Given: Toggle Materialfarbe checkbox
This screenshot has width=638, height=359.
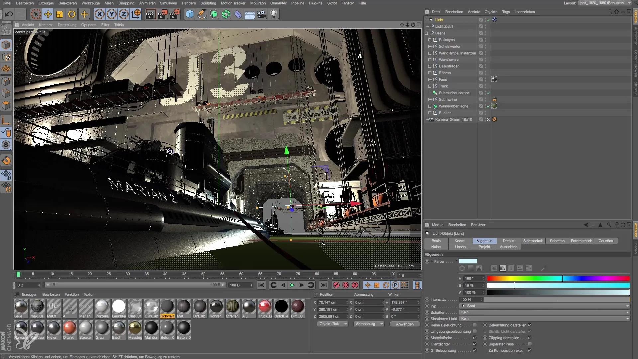Looking at the screenshot, I should pyautogui.click(x=475, y=338).
